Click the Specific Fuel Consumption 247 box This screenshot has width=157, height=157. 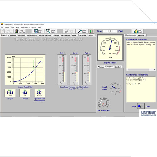40,93
